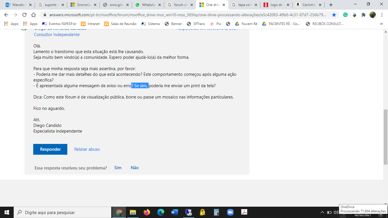388x218 pixels.
Task: Answer Sim to 'resolveu seu problema?'
Action: pos(118,168)
